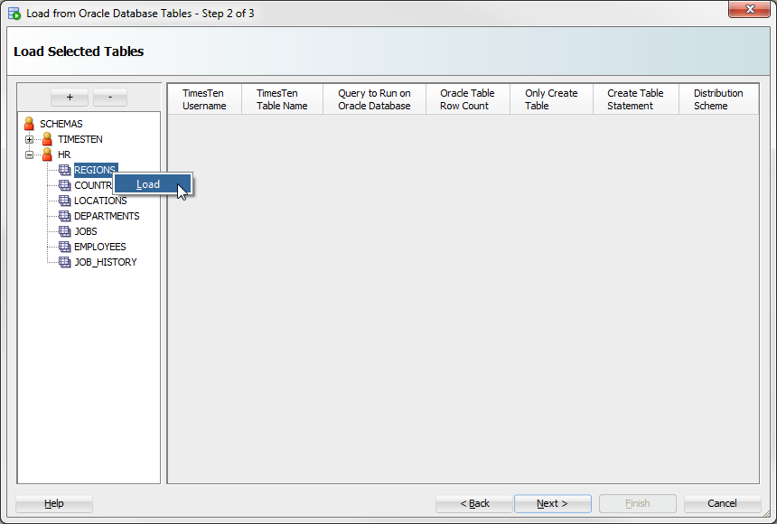
Task: Click the HR schema user icon
Action: coord(47,154)
